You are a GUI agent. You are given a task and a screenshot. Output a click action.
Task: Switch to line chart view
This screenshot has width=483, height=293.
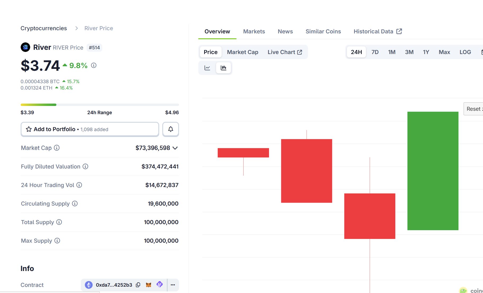[207, 68]
